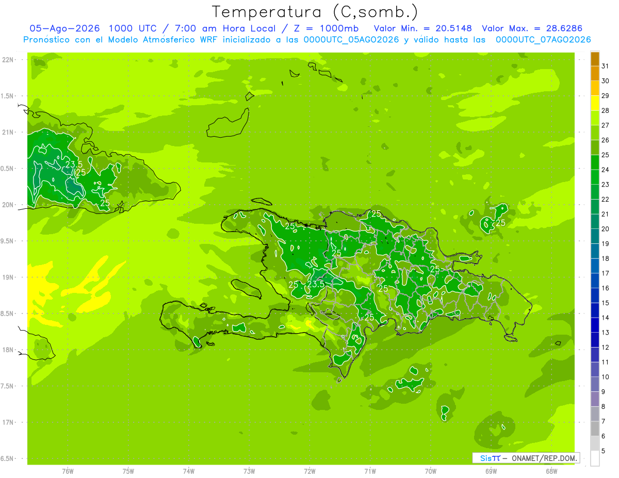Image resolution: width=619 pixels, height=478 pixels.
Task: Pick the purple 9–10 colorbar swatch
Action: pyautogui.click(x=595, y=384)
